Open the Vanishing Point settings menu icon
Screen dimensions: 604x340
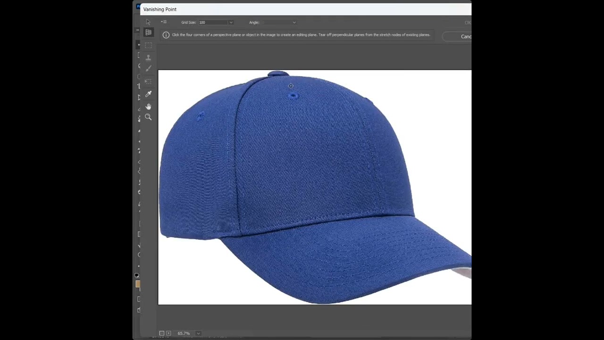pos(164,22)
